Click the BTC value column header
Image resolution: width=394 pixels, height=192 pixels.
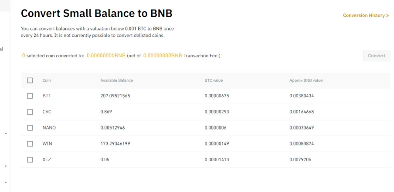[214, 80]
